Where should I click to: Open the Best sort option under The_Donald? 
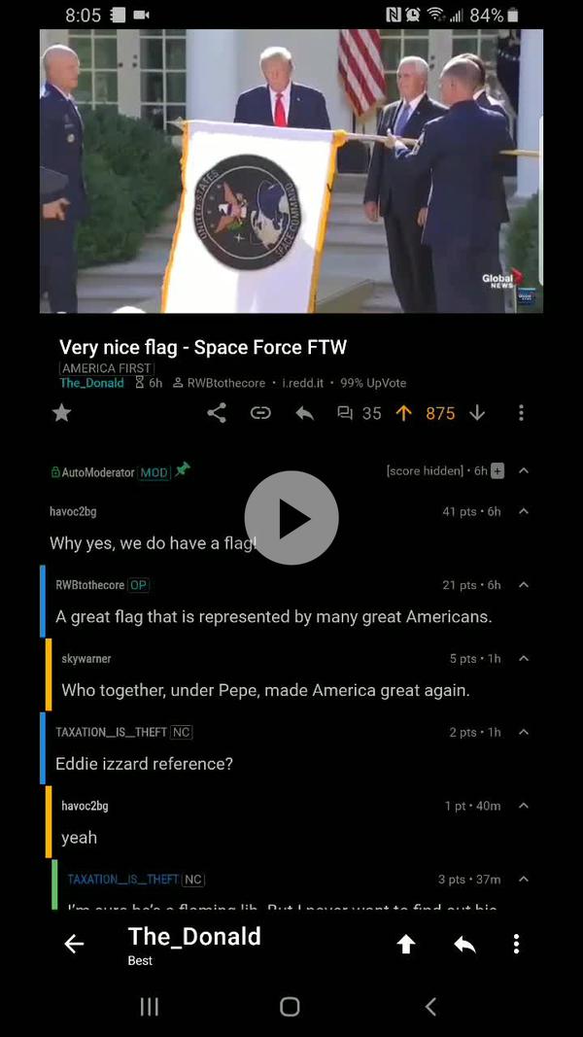pos(140,961)
